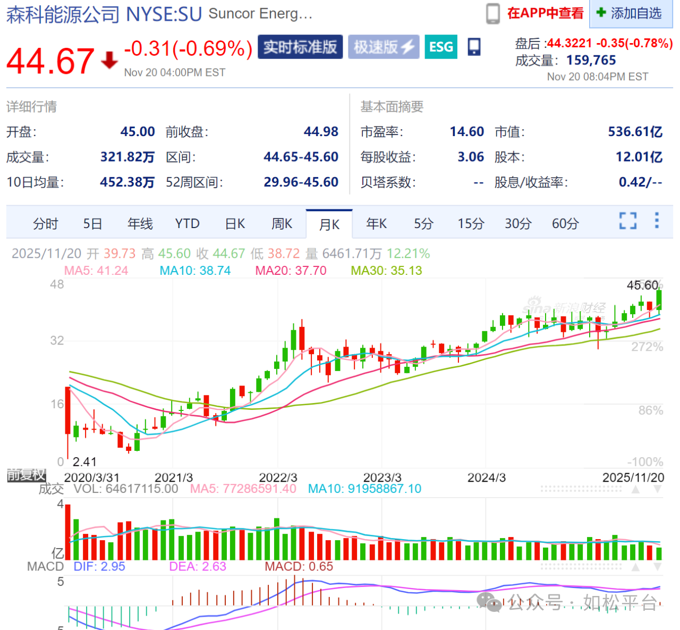Click the 在APP中查看 link

pyautogui.click(x=545, y=13)
